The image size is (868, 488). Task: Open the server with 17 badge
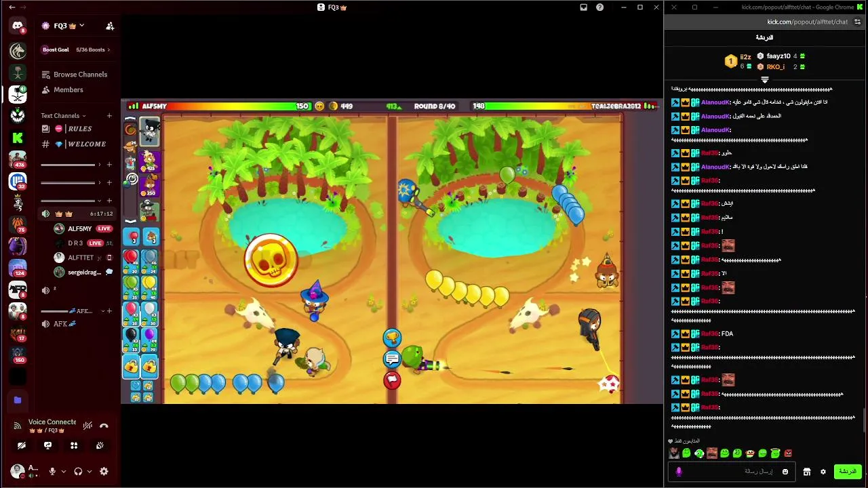point(18,333)
